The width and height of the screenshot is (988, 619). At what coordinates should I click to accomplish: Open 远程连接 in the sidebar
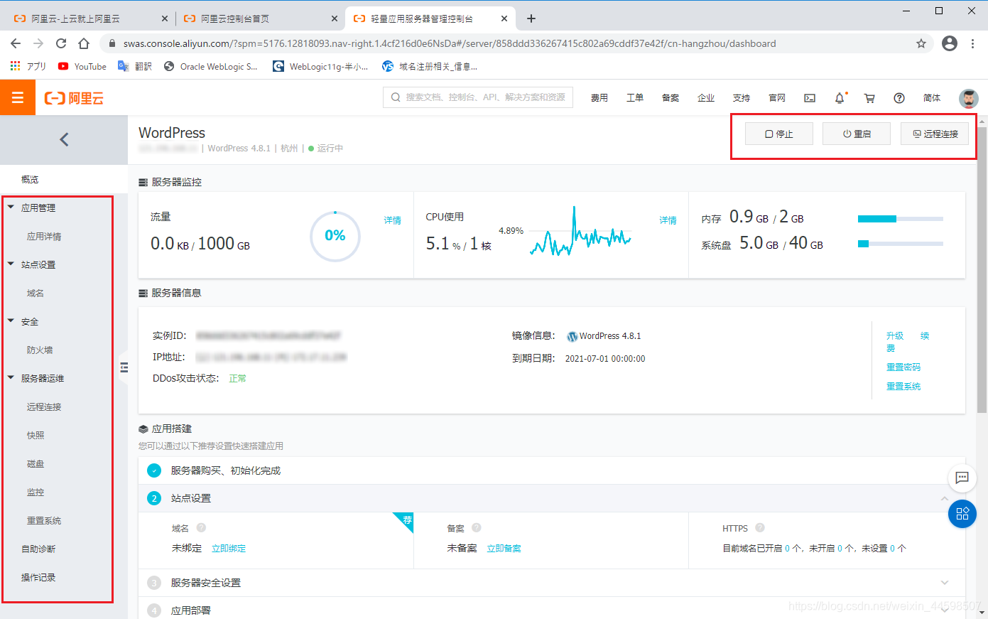pos(44,407)
